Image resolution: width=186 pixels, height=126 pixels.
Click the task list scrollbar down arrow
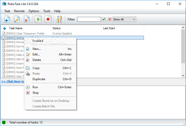[x=183, y=75]
